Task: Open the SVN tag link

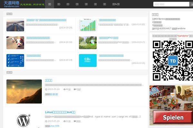Action: click(x=57, y=126)
